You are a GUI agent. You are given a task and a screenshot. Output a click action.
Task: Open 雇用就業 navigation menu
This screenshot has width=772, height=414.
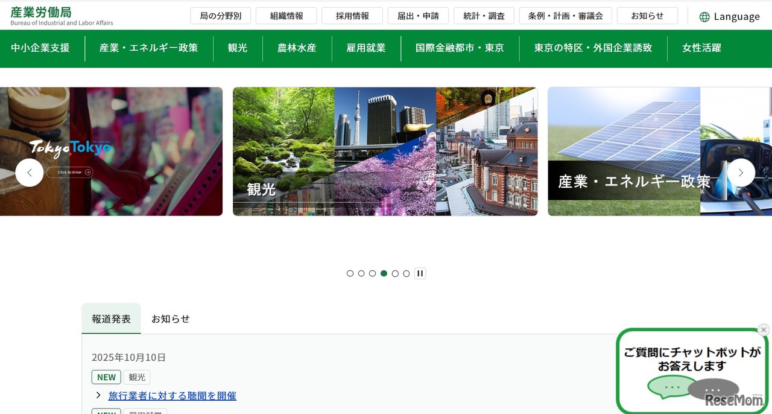pyautogui.click(x=366, y=48)
